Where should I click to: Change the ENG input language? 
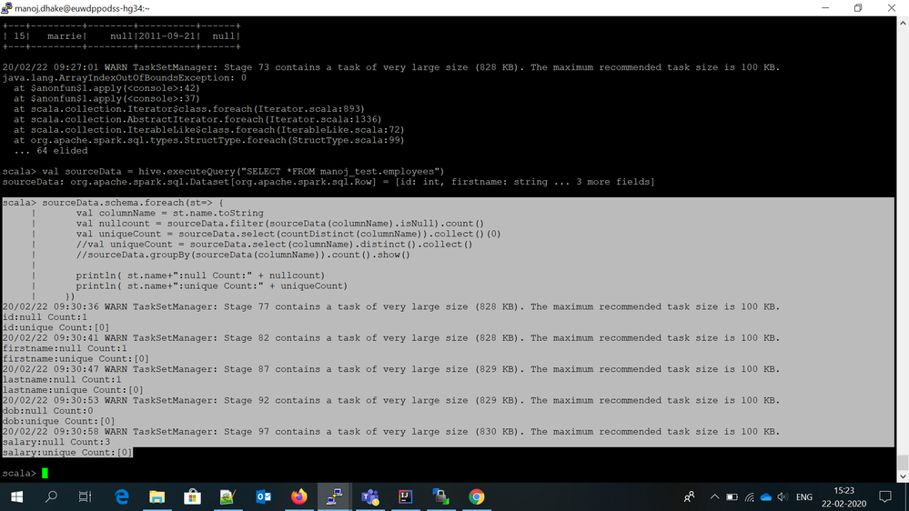(x=804, y=497)
